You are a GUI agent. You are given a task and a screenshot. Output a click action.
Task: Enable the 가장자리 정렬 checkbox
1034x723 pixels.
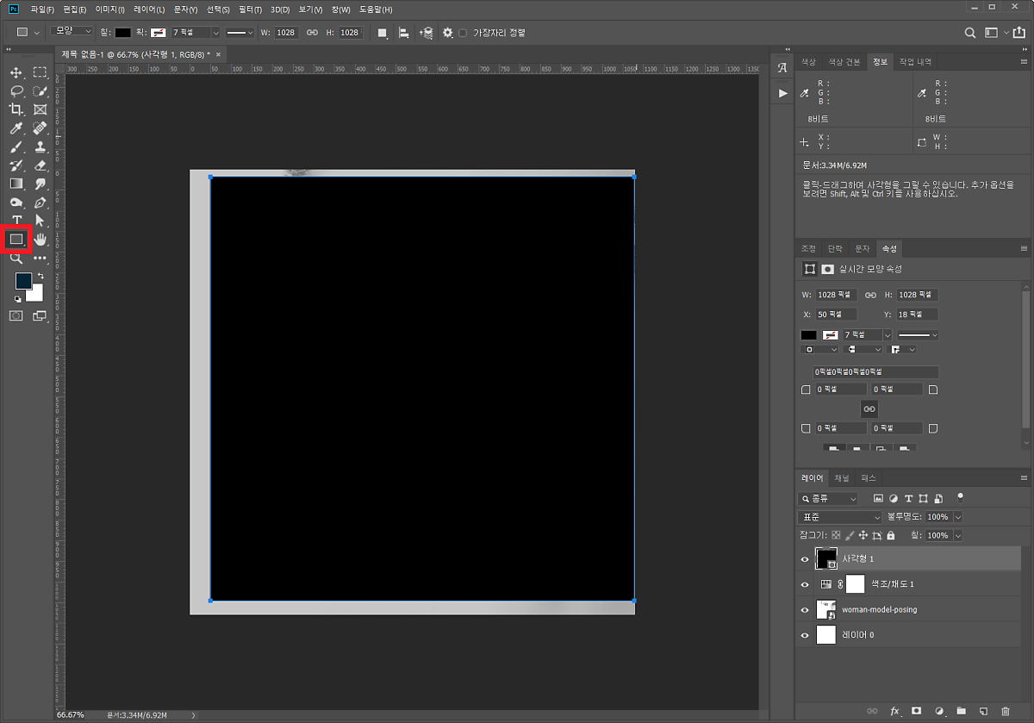463,33
